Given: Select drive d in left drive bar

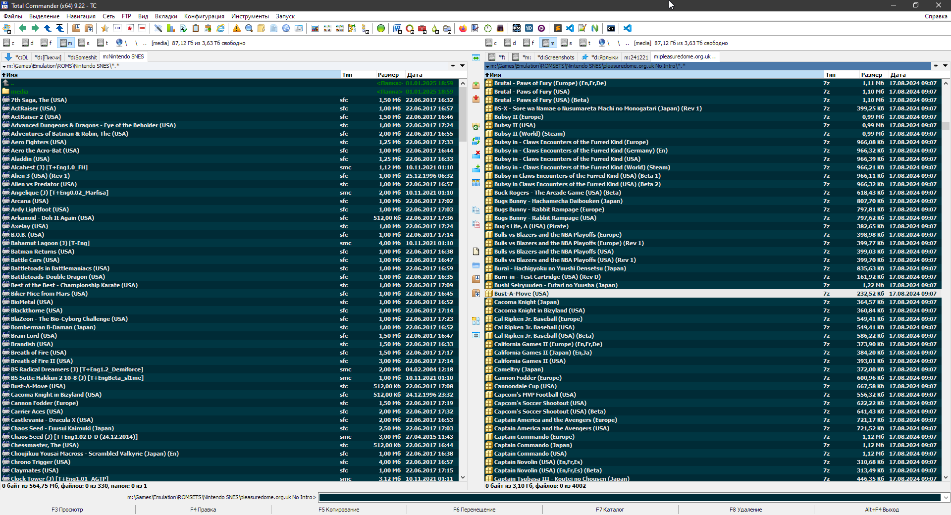Looking at the screenshot, I should pos(28,43).
